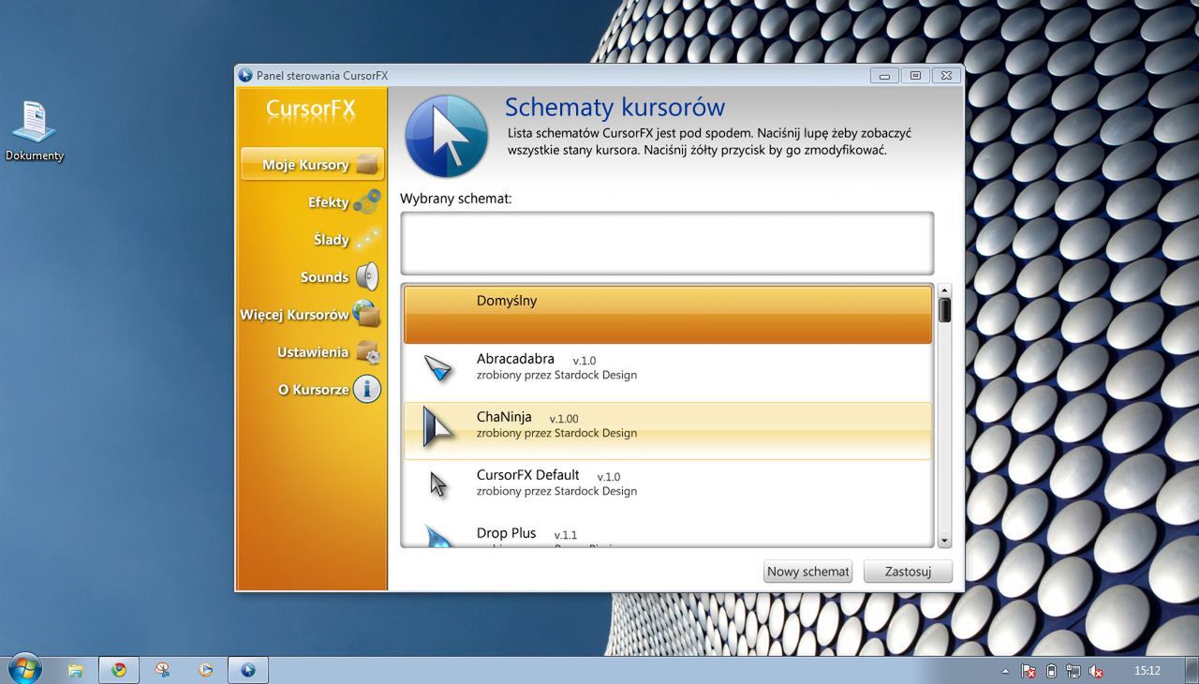The width and height of the screenshot is (1199, 684).
Task: Click the ChaNinja cursor preview icon
Action: coord(437,426)
